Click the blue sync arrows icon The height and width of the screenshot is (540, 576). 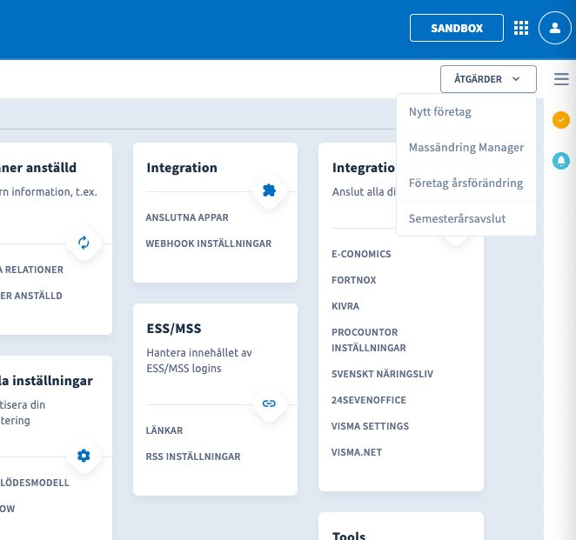pos(84,243)
